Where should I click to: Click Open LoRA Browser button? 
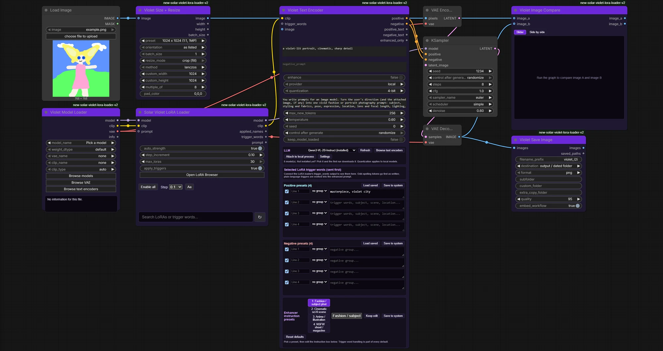[202, 175]
